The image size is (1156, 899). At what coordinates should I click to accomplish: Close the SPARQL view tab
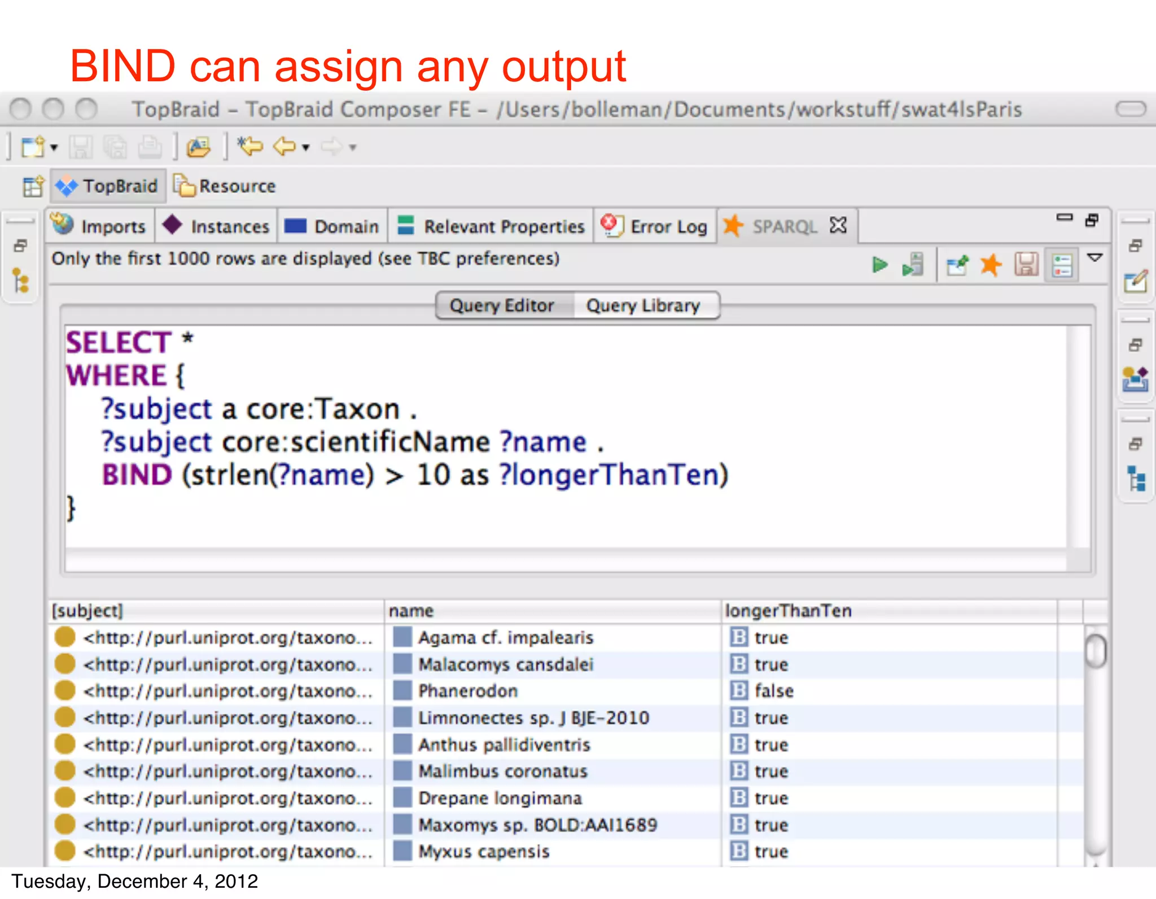[x=839, y=225]
